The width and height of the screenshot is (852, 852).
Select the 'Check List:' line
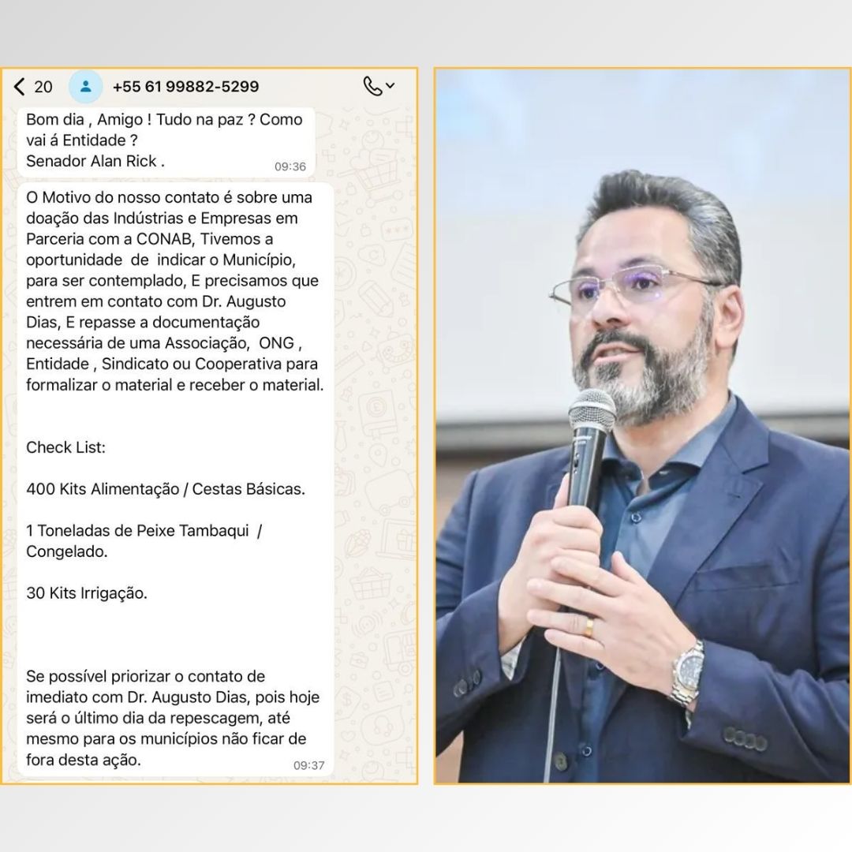(x=65, y=447)
